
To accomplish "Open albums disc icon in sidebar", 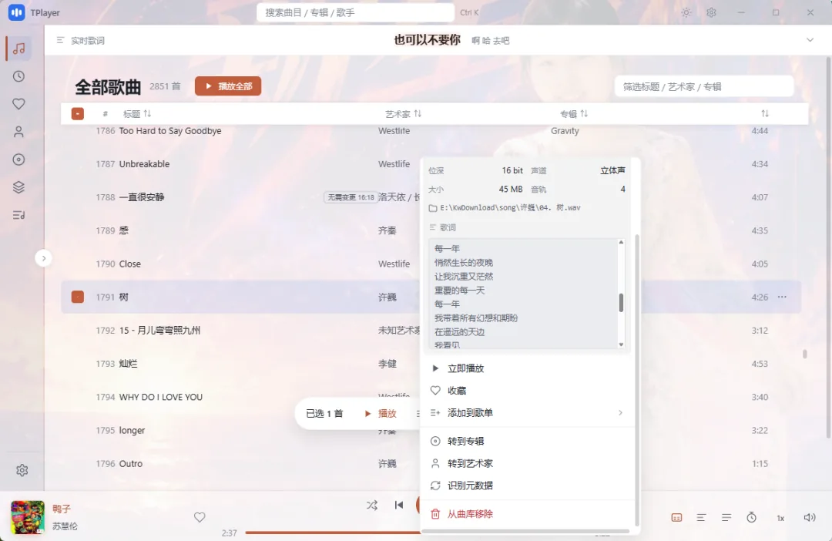I will coord(18,160).
